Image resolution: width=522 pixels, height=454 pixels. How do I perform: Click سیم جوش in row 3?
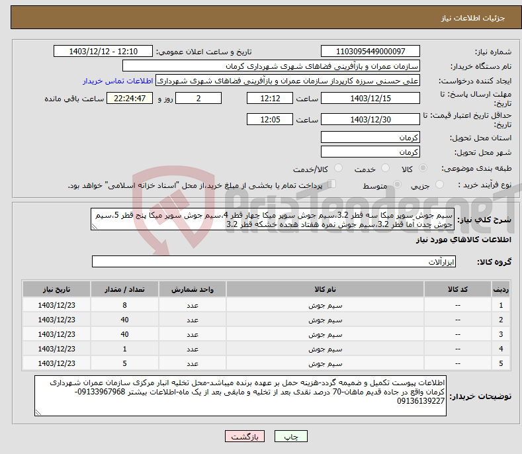point(326,334)
